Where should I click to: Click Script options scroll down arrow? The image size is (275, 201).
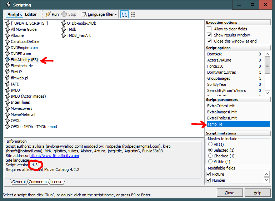(x=267, y=93)
